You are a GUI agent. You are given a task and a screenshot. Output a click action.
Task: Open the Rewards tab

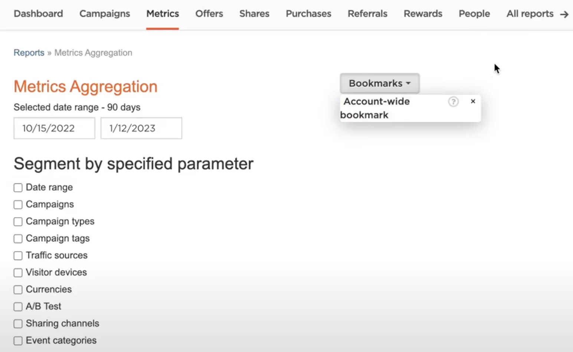[x=423, y=14]
